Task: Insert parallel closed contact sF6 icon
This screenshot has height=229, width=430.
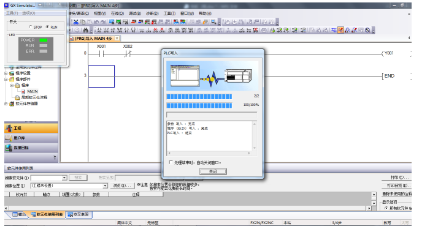Action: point(120,30)
